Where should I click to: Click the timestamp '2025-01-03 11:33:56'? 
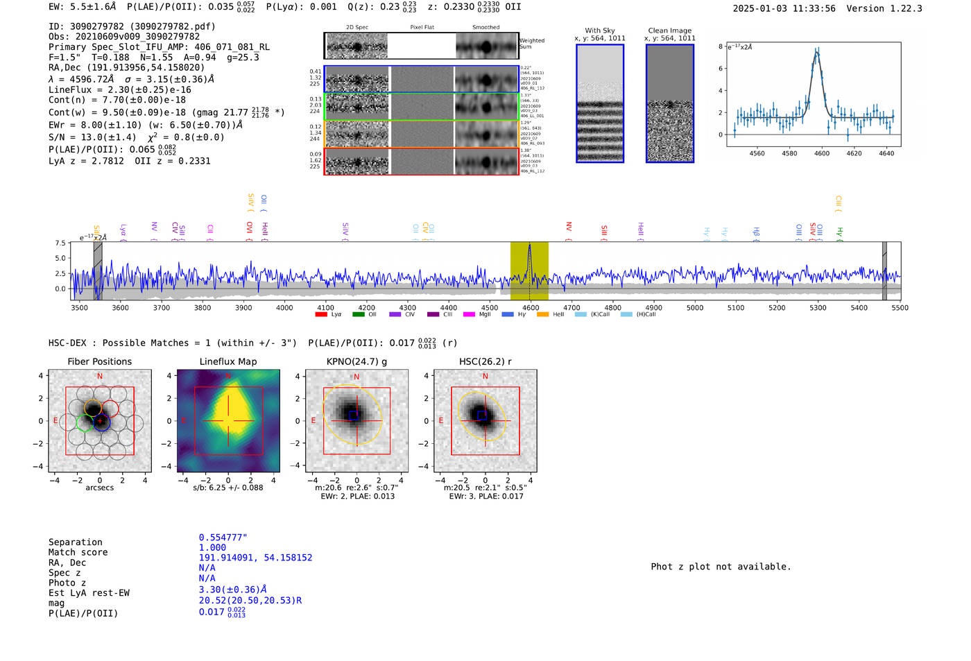tap(784, 8)
